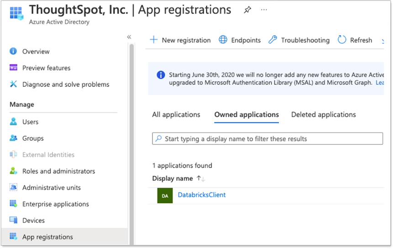
Task: Click the sidebar vertical scrollbar
Action: coord(132,137)
